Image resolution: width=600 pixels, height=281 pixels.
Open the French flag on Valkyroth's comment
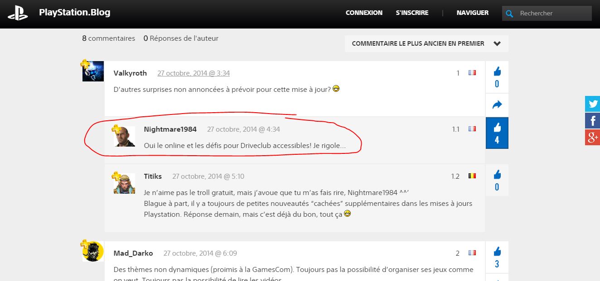[472, 73]
